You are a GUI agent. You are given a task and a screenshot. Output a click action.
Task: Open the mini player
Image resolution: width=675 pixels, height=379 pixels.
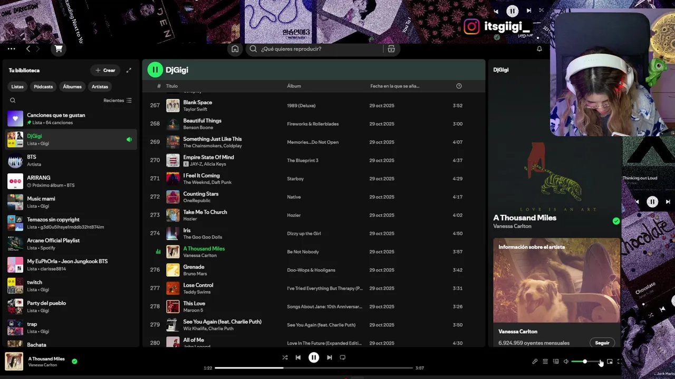coord(610,362)
